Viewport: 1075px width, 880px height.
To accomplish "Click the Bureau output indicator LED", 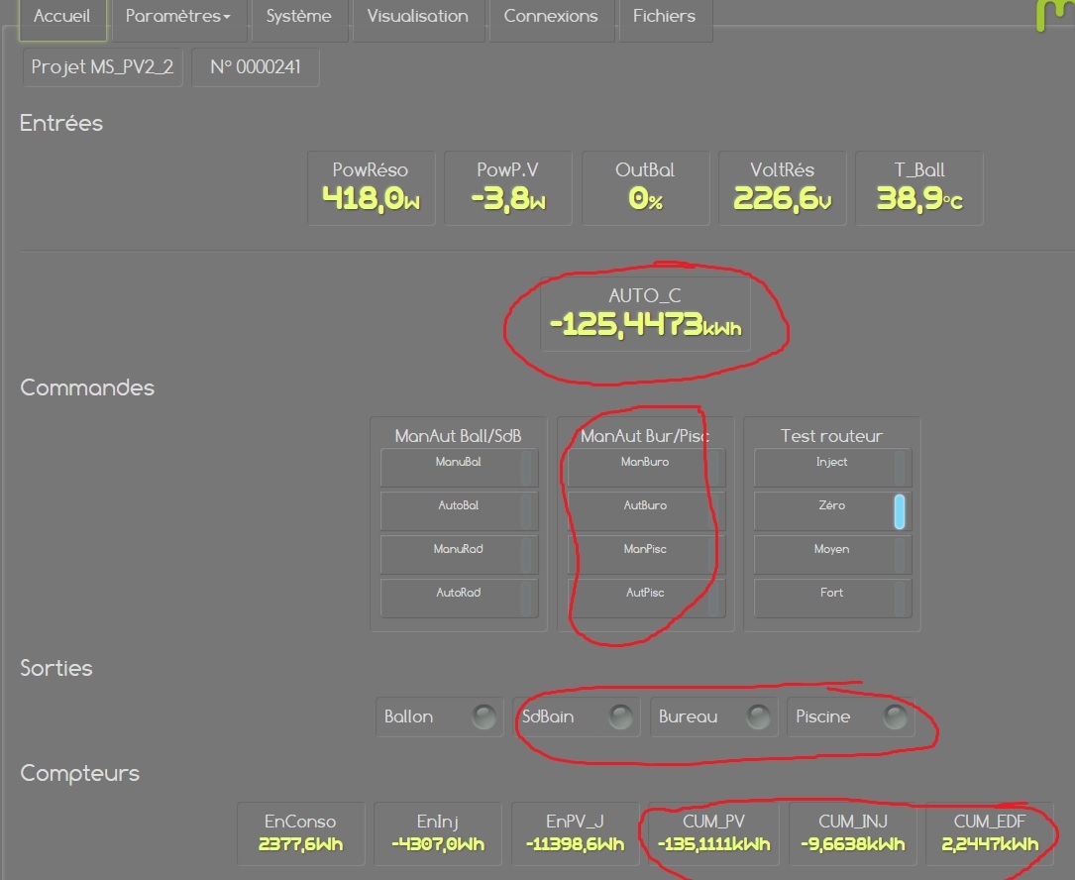I will point(758,716).
